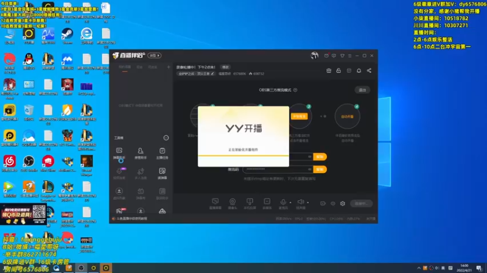
Task: Open the mode selector pill beside the logo
Action: tap(155, 55)
